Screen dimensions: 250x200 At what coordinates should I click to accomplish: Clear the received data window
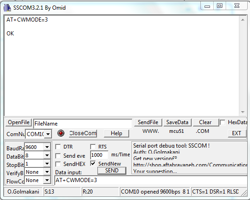[x=205, y=122]
